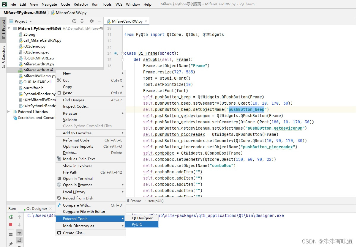Select ourmifare.h file
This screenshot has width=357, height=247.
33,88
